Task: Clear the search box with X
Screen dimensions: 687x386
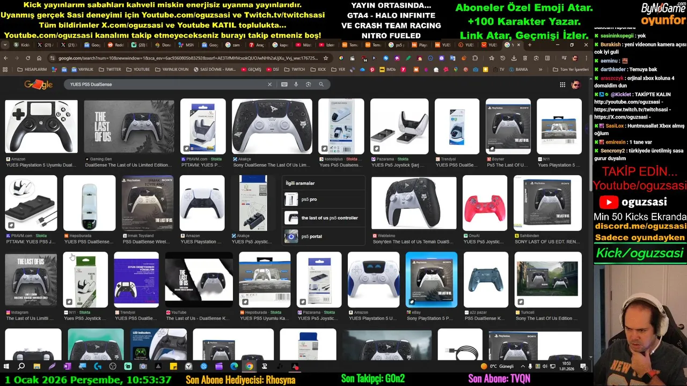Action: [x=269, y=84]
